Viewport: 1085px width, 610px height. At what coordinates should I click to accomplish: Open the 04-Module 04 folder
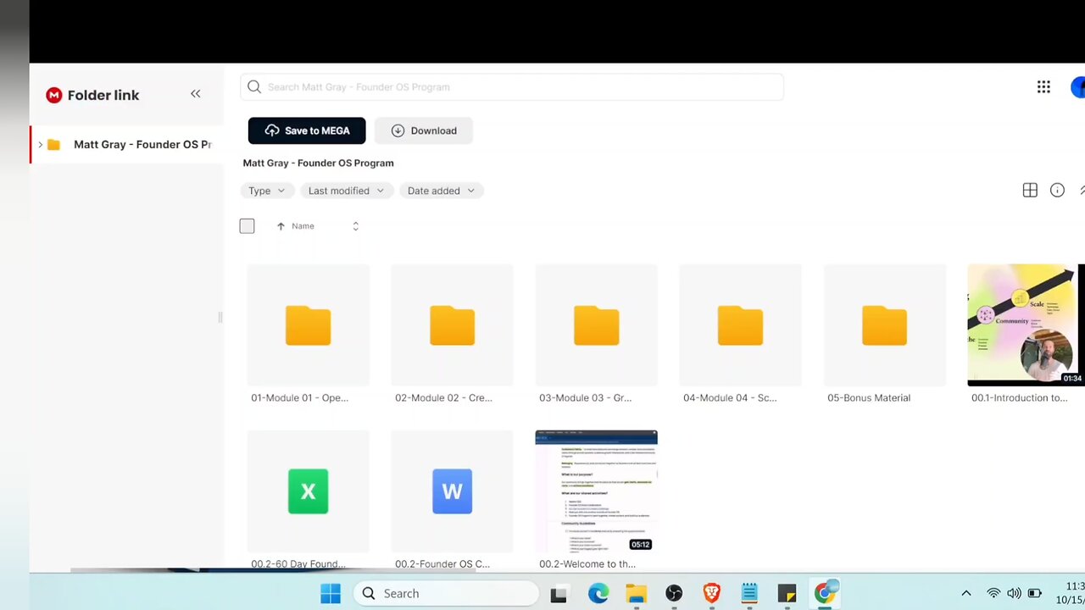tap(740, 325)
